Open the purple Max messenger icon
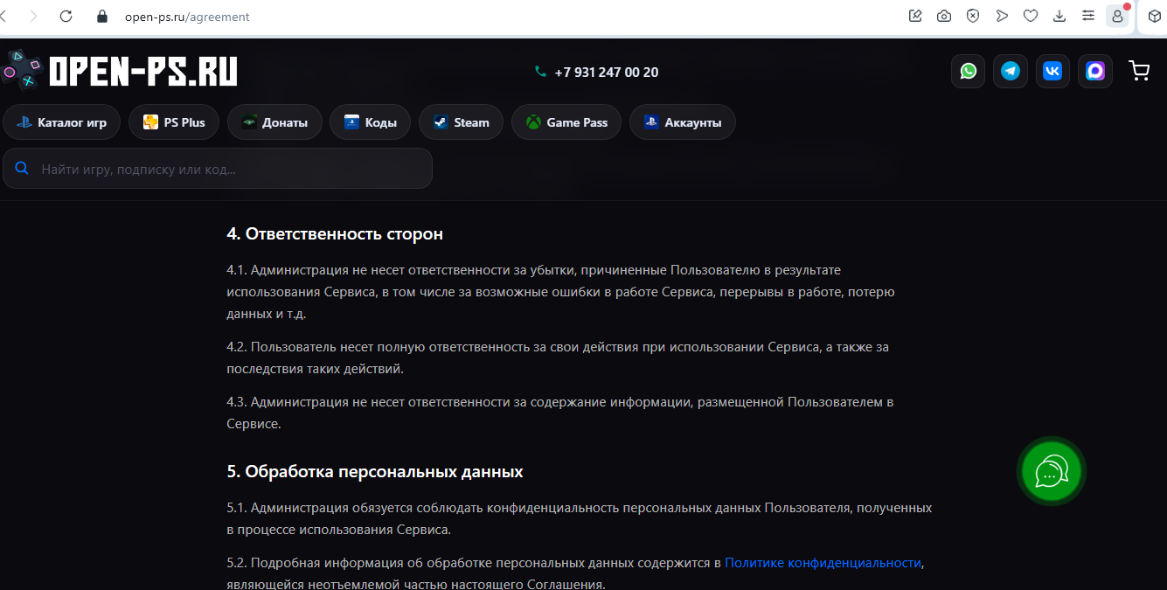 pyautogui.click(x=1095, y=72)
